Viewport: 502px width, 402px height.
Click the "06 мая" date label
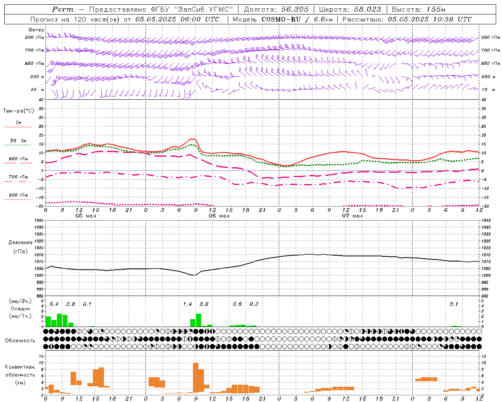[219, 216]
